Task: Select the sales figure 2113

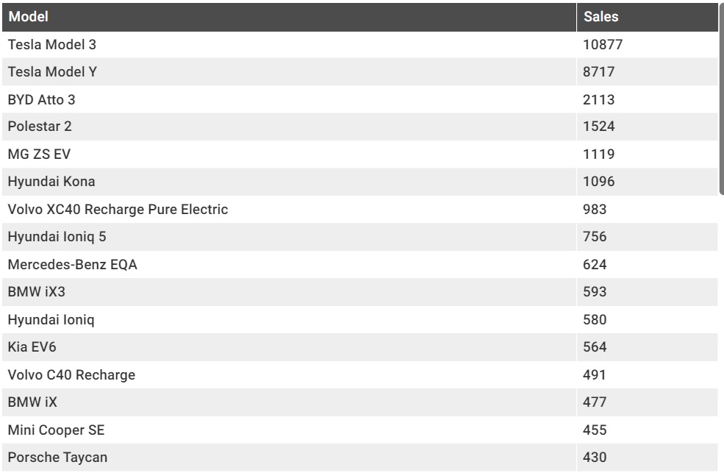Action: [599, 99]
